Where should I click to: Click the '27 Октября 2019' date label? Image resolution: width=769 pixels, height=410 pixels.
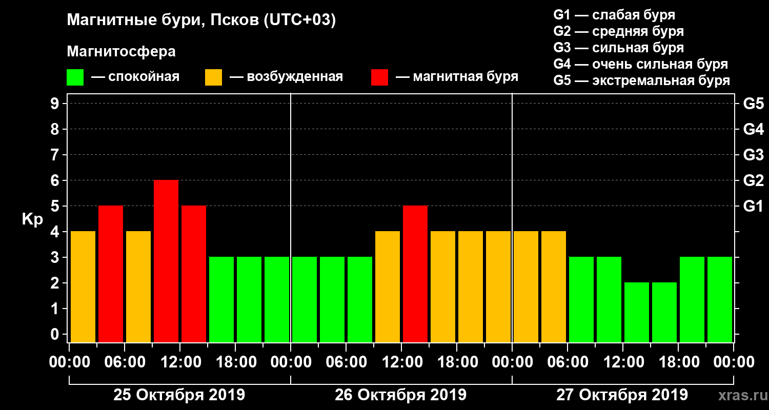pyautogui.click(x=622, y=395)
